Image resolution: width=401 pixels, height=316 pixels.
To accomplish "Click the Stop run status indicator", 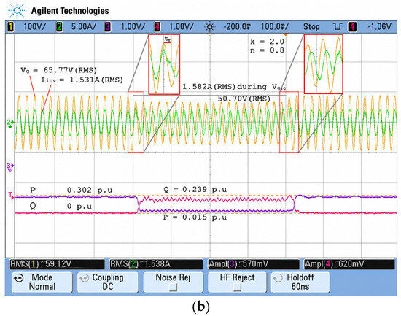I will point(311,26).
